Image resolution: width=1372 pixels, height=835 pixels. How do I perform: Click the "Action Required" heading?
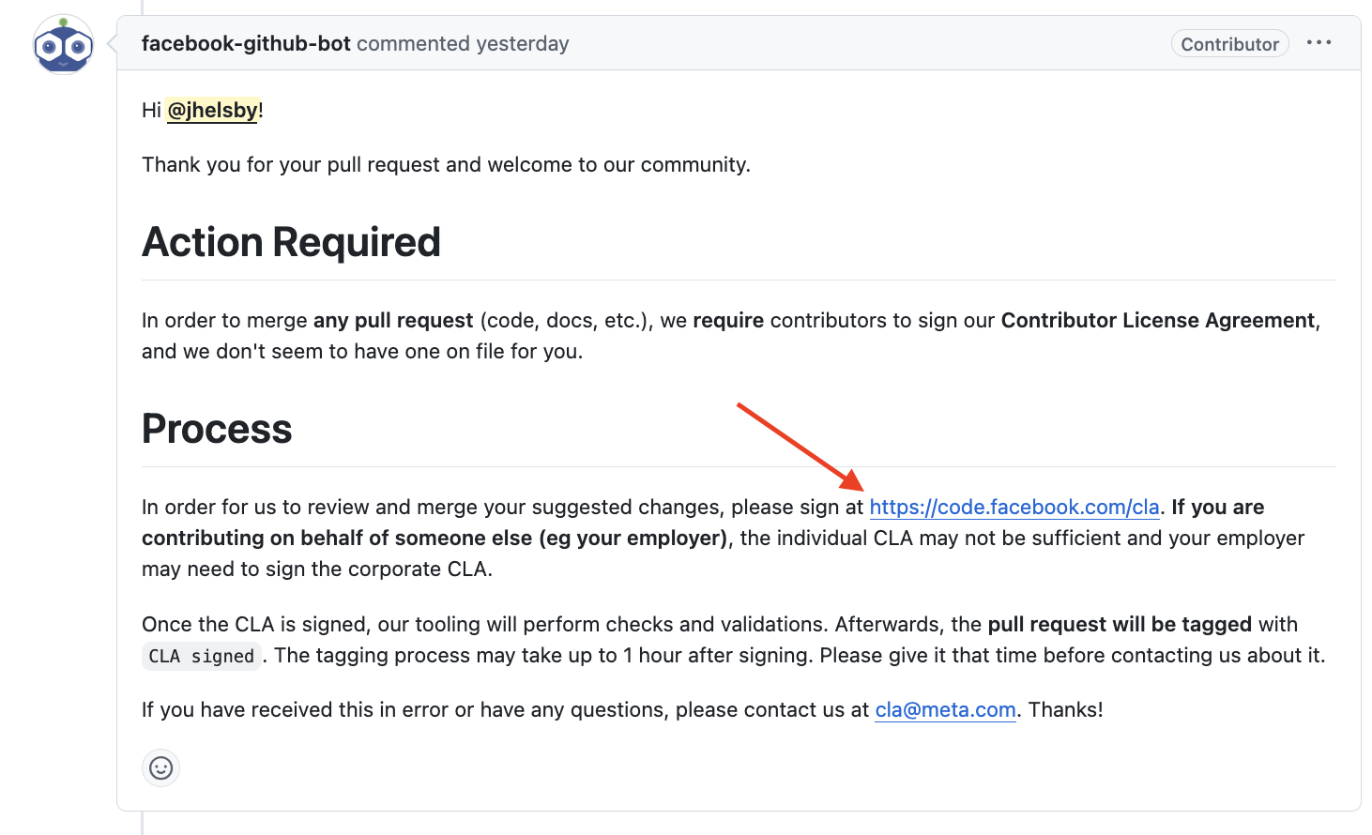291,242
